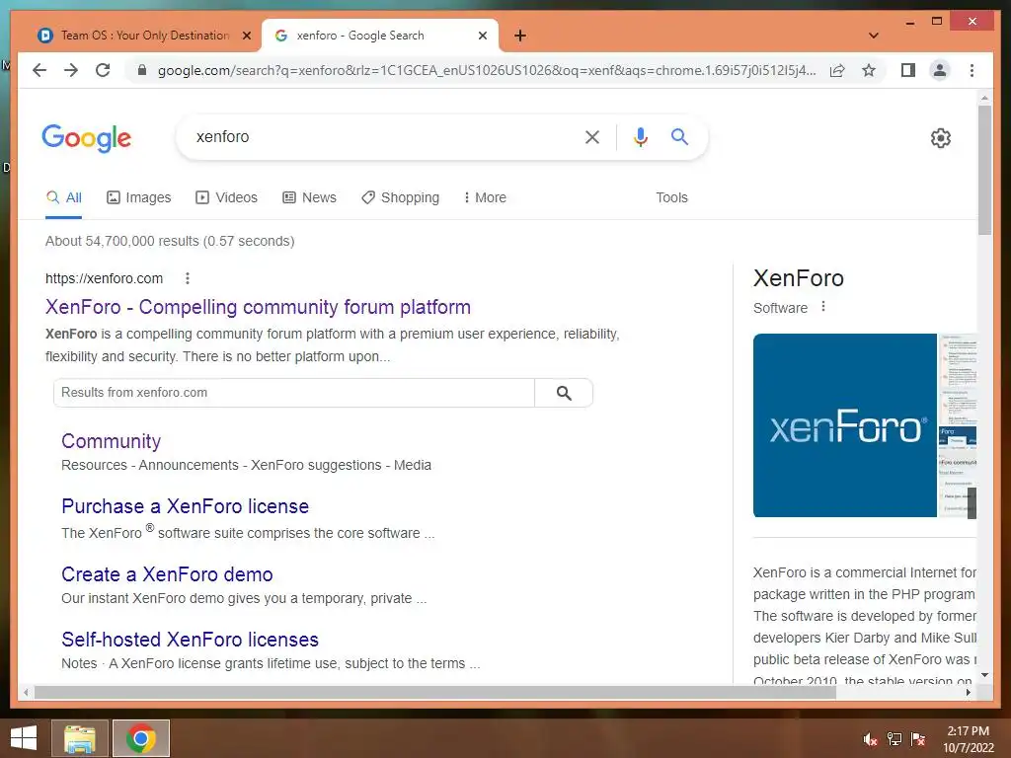Open File Explorer from the taskbar
The height and width of the screenshot is (758, 1011).
(x=80, y=738)
